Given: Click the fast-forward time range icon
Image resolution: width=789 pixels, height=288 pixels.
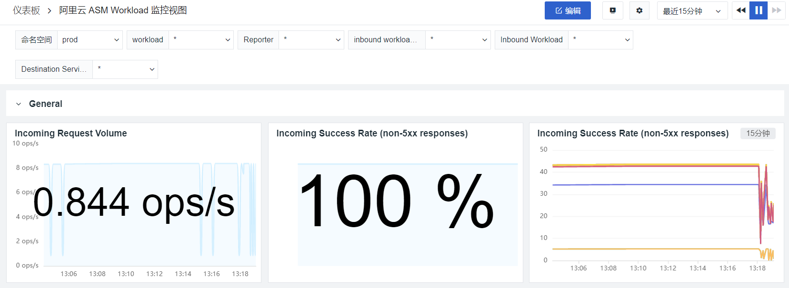Looking at the screenshot, I should click(777, 10).
